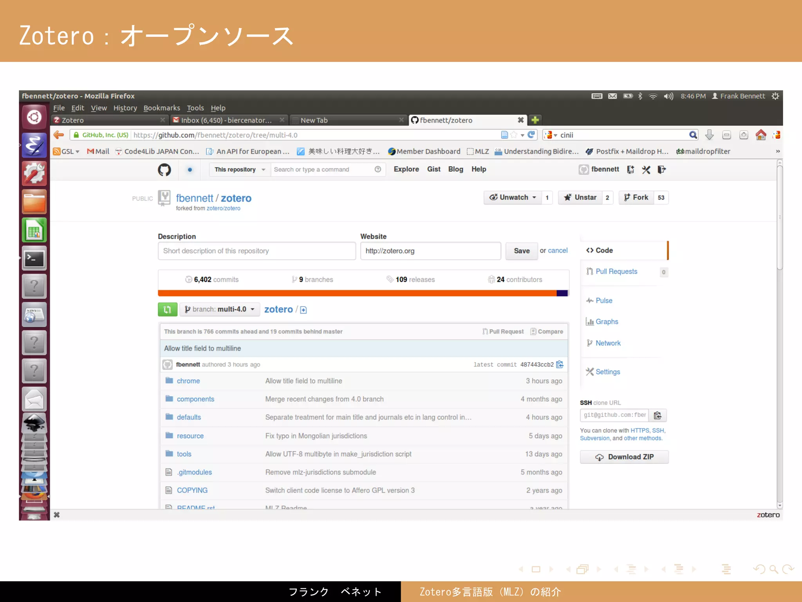This screenshot has width=802, height=602.
Task: Click the Firefox home icon
Action: 761,135
